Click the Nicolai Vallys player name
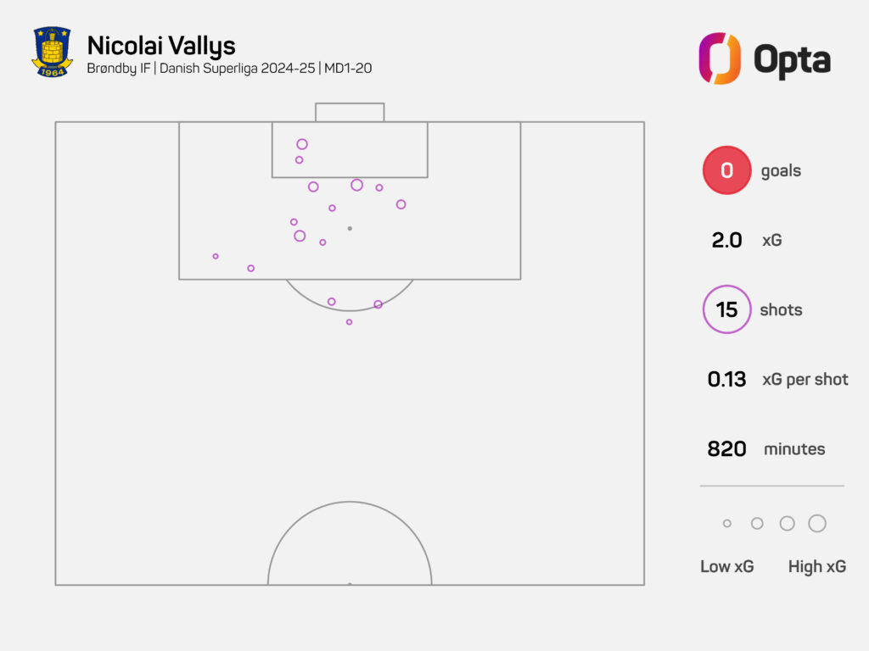The width and height of the screenshot is (869, 651). [161, 45]
